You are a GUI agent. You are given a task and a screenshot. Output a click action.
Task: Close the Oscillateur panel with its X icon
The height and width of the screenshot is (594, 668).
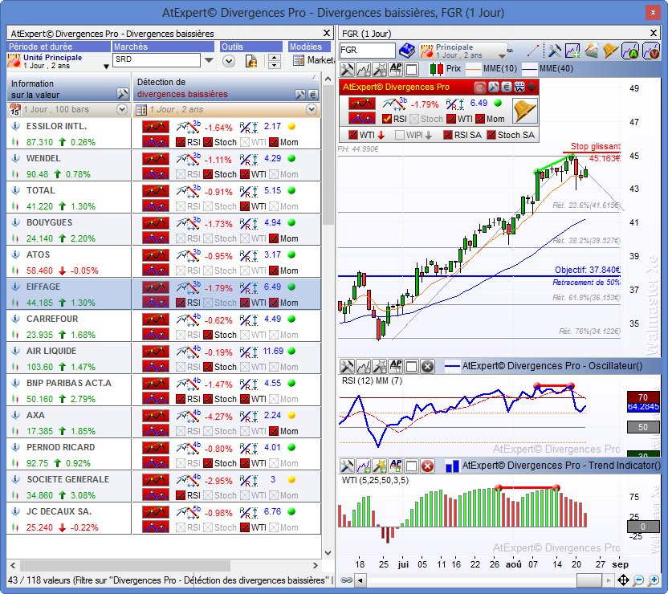[x=427, y=366]
